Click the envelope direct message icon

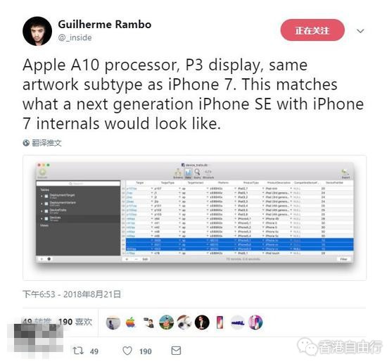point(176,351)
